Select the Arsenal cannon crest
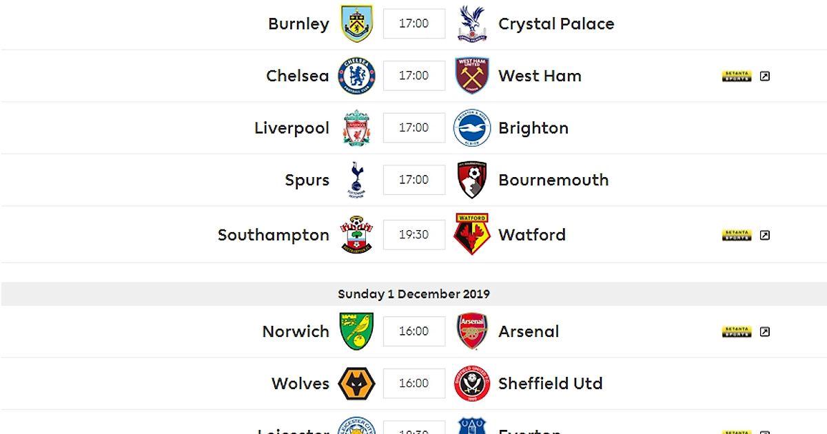The image size is (827, 434). 472,331
